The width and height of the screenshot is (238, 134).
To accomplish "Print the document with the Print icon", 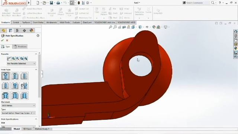I will click(58, 3).
